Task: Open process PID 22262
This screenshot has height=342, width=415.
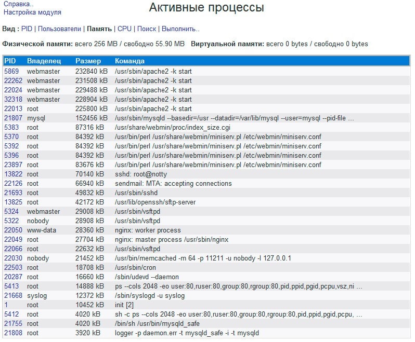Action: coord(13,80)
